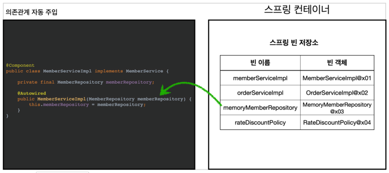Click the 'MemoryMemberRepository @x03' object cell
The width and height of the screenshot is (389, 173).
pyautogui.click(x=337, y=107)
